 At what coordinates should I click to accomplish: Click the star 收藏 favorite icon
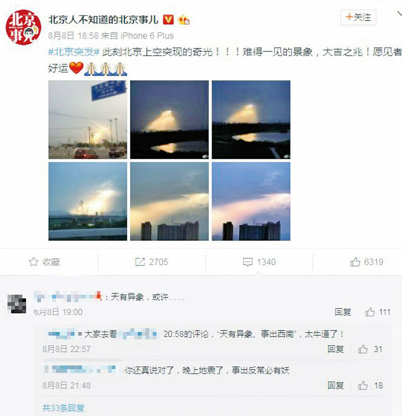[34, 262]
